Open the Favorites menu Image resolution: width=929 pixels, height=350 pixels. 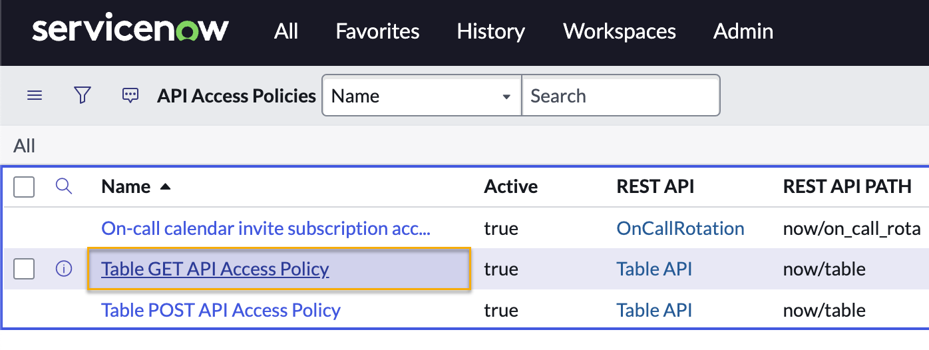click(377, 31)
